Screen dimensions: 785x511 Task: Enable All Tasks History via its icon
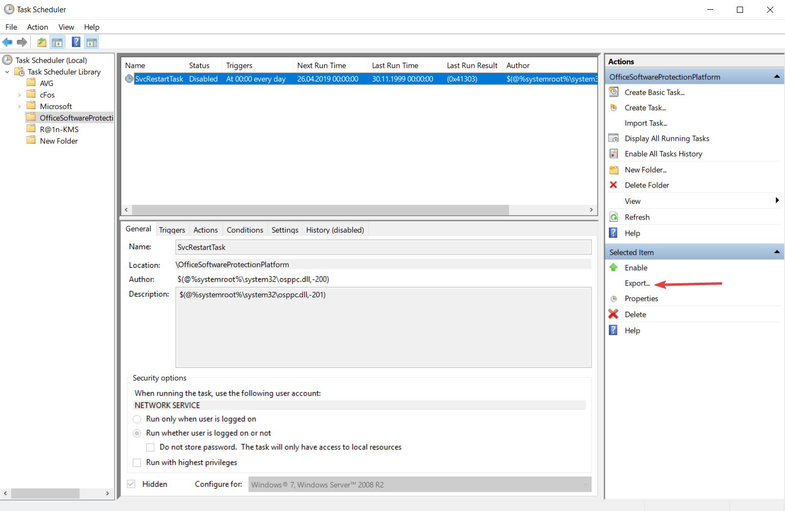(613, 153)
